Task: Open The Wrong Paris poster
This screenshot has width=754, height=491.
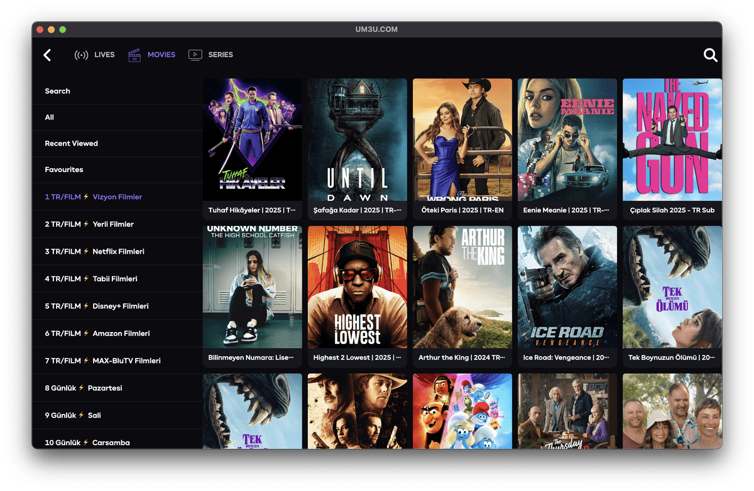Action: [x=462, y=139]
